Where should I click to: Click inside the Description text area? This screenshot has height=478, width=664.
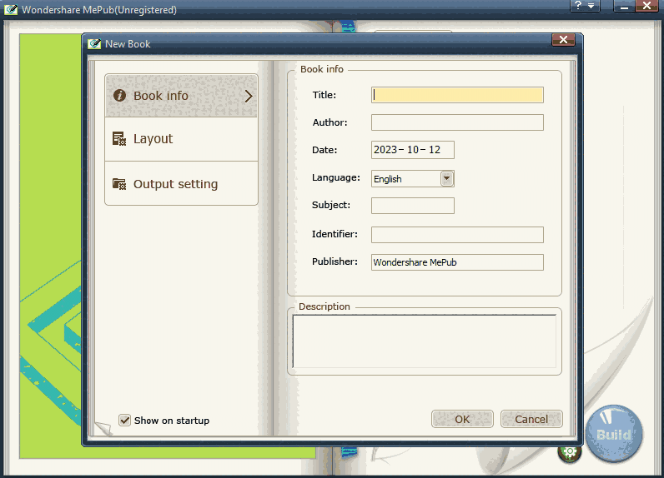point(425,341)
